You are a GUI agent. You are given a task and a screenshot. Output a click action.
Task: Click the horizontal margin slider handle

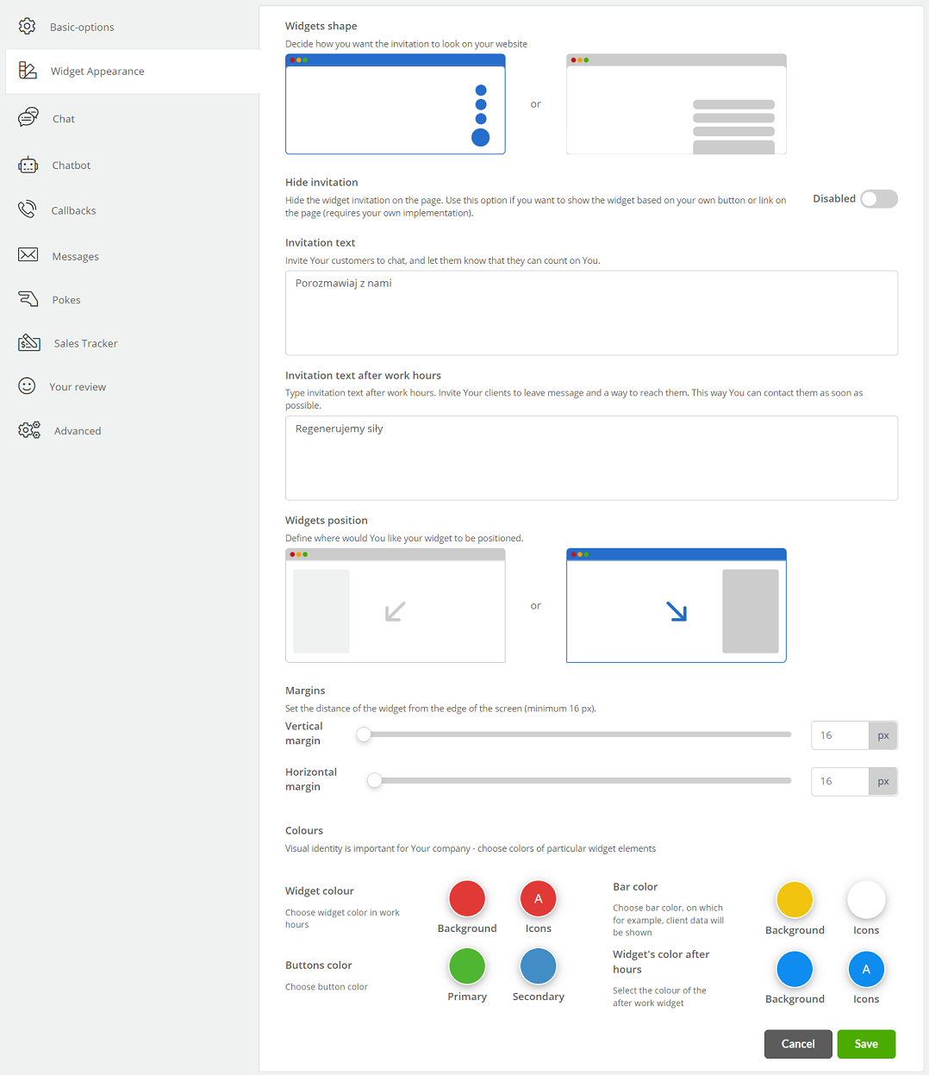(x=374, y=780)
